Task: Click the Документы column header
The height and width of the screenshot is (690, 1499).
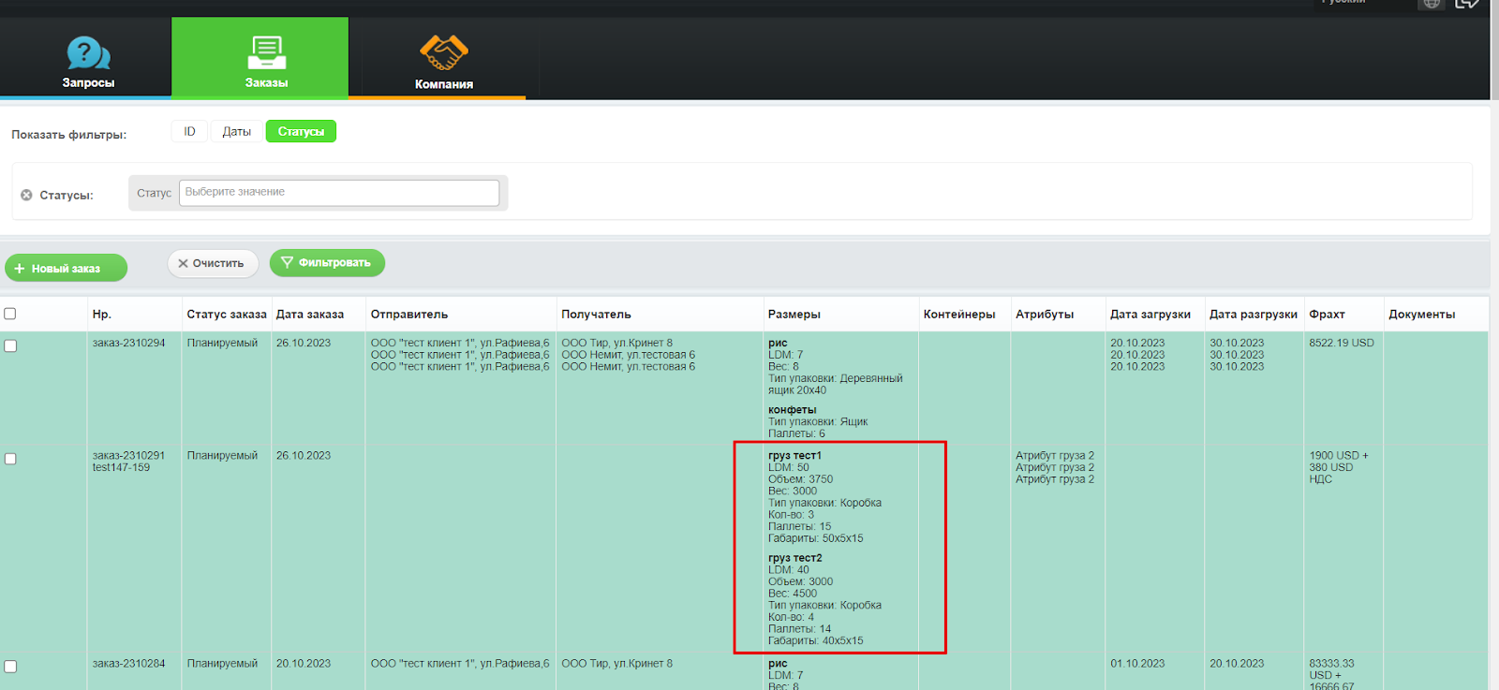Action: click(x=1422, y=315)
